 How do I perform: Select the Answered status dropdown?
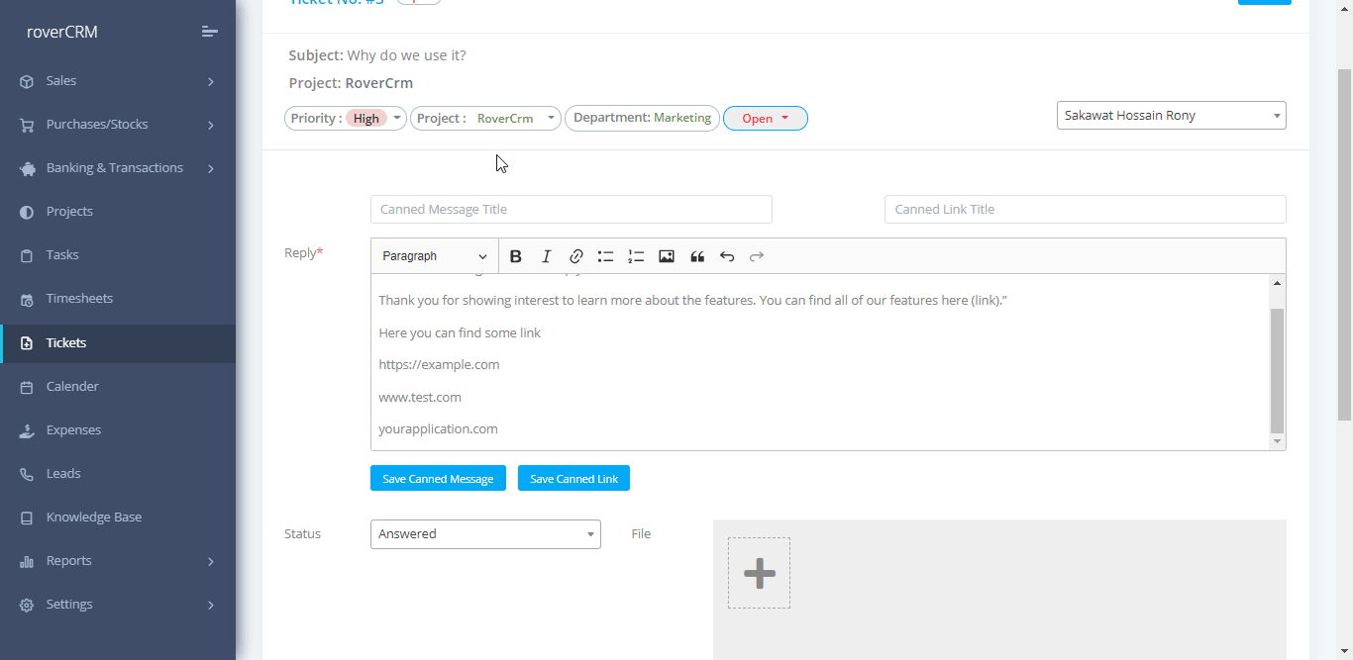point(485,534)
